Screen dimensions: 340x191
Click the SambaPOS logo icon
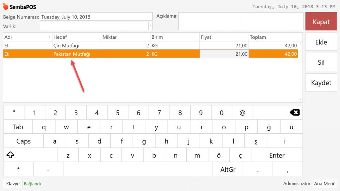(x=5, y=7)
